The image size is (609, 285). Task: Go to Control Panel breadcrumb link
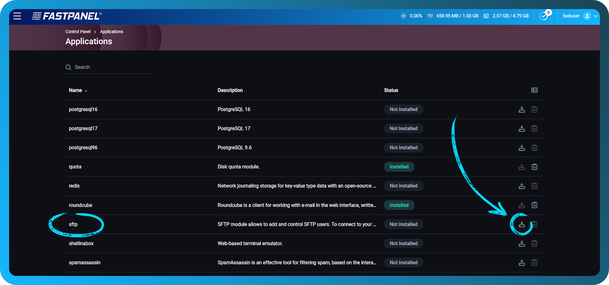78,31
